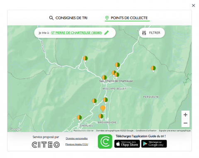Zoom in the map with plus button
The height and width of the screenshot is (158, 199).
click(185, 115)
